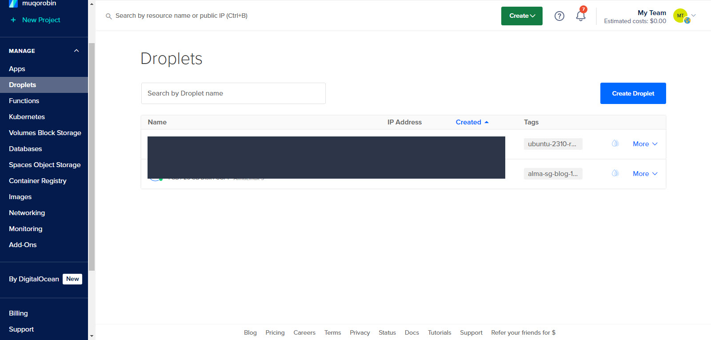Click the ubuntu-2310-r... tag

[x=553, y=144]
